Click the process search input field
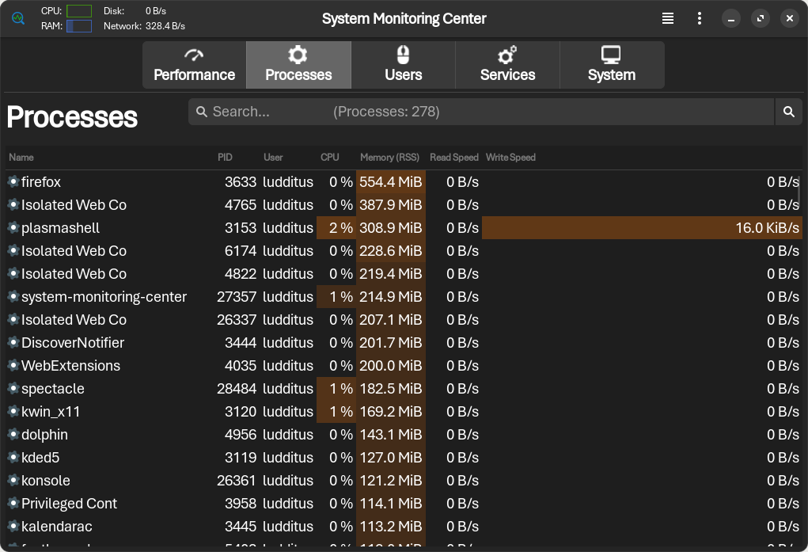This screenshot has height=552, width=808. pyautogui.click(x=480, y=112)
